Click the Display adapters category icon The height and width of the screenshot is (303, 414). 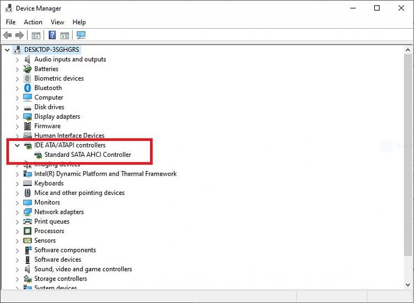pyautogui.click(x=28, y=116)
